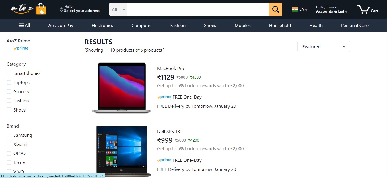Image resolution: width=387 pixels, height=178 pixels.
Task: Select the Xiaomi brand filter
Action: 9,144
